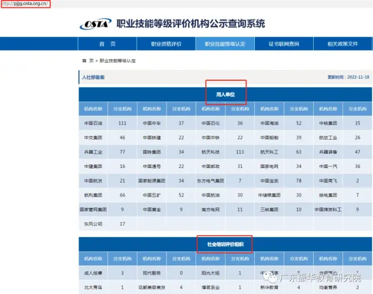Click the 用人单位 table header

coord(225,94)
